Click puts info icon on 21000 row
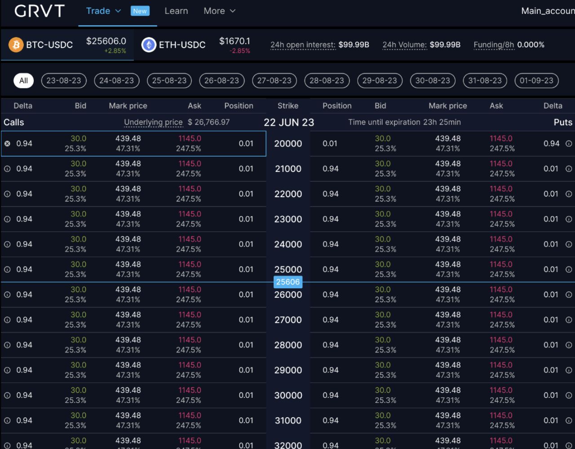Image resolution: width=575 pixels, height=449 pixels. point(569,169)
